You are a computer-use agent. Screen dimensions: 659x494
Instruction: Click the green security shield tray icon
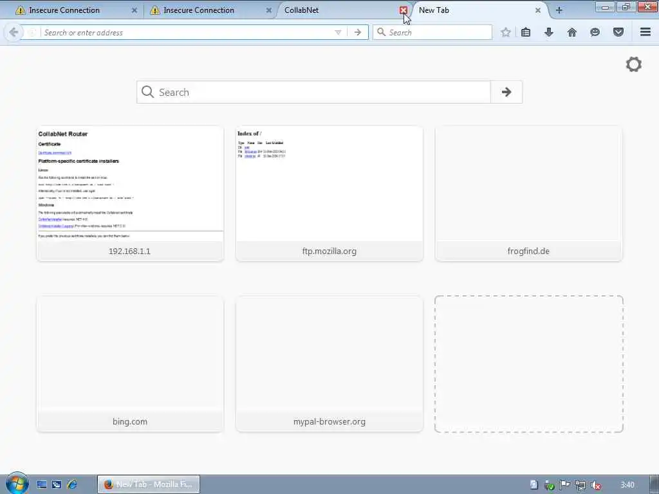(x=550, y=485)
